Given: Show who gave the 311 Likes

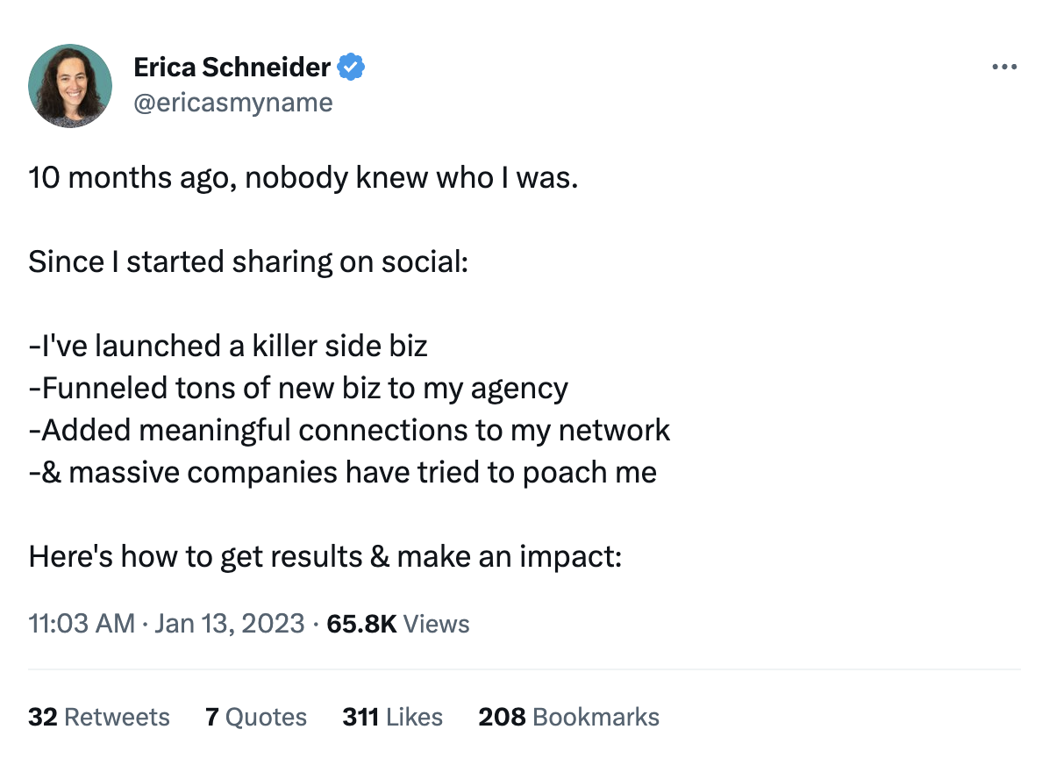Looking at the screenshot, I should point(392,717).
